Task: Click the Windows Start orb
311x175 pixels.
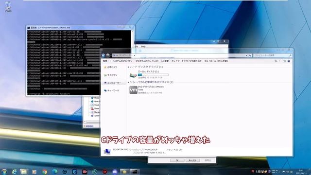Action: (x=4, y=172)
